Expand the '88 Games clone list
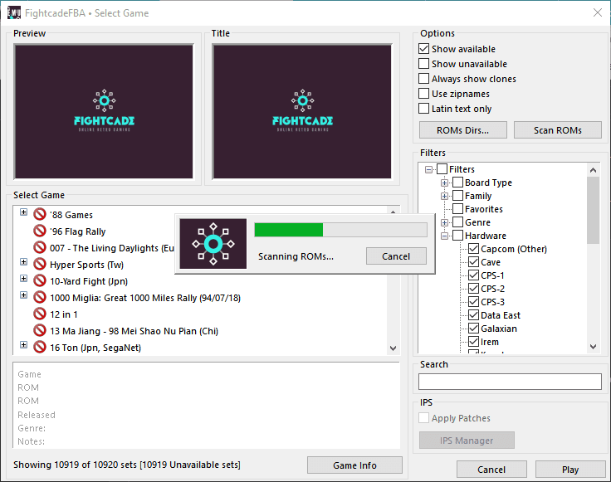 tap(24, 212)
